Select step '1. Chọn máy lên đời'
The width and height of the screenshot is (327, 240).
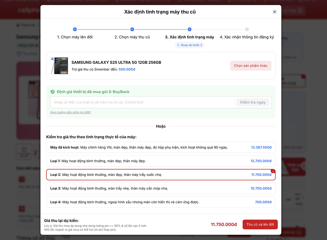tap(75, 37)
